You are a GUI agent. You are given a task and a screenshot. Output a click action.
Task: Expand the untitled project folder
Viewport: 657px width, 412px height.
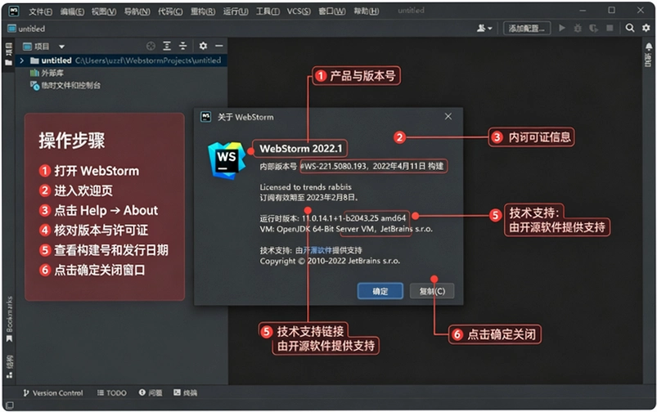(22, 60)
